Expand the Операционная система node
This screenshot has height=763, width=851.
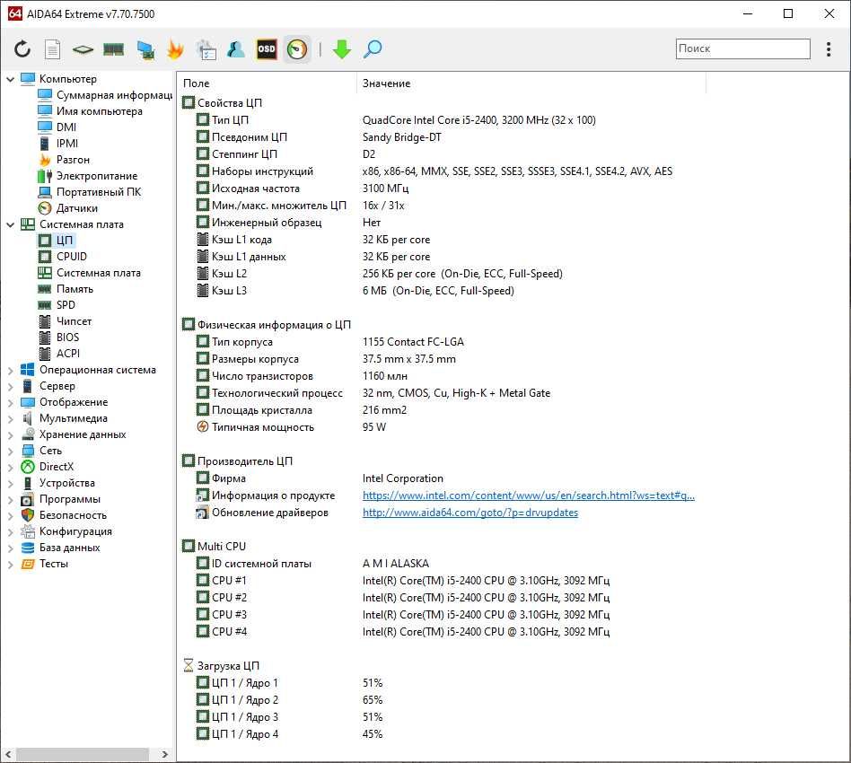click(10, 371)
